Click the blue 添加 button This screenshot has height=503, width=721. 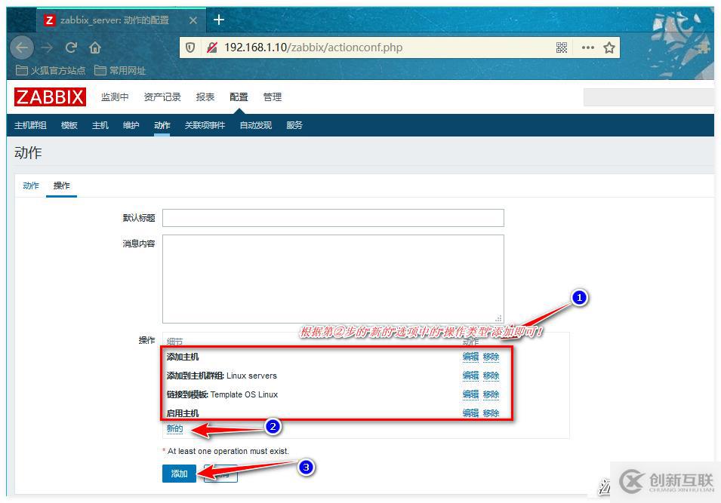pos(180,474)
